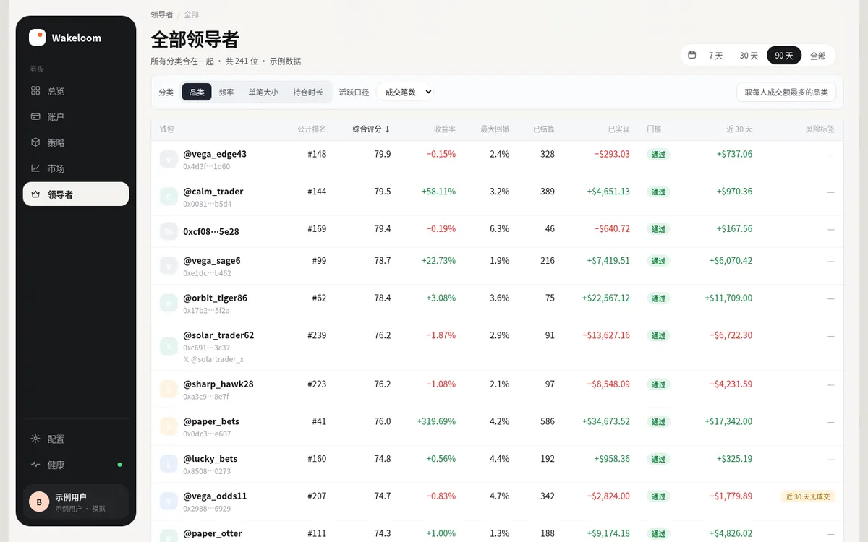868x542 pixels.
Task: Click avatar of @vega_sage6
Action: [169, 266]
